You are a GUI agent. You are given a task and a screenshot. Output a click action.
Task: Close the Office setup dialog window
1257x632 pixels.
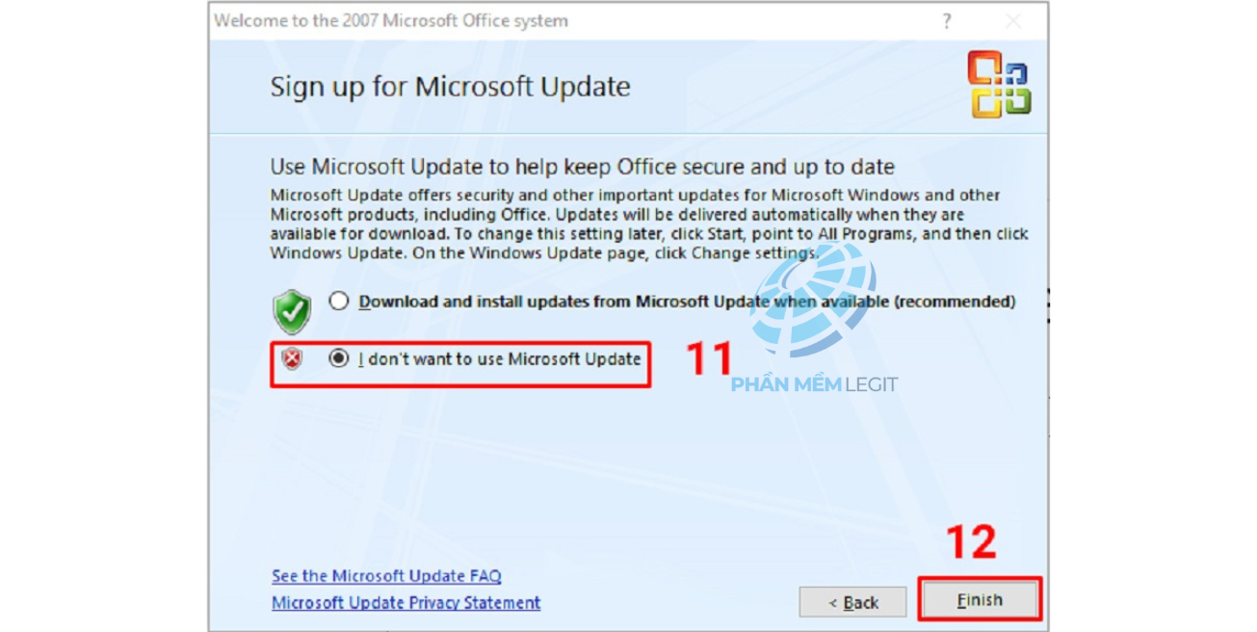[1013, 20]
